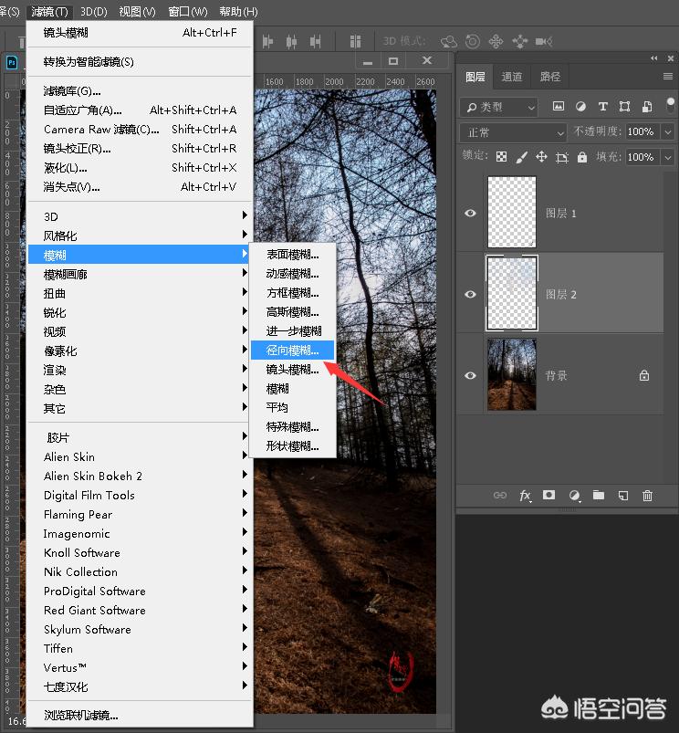Create new fill or adjustment layer
The height and width of the screenshot is (733, 679).
574,495
